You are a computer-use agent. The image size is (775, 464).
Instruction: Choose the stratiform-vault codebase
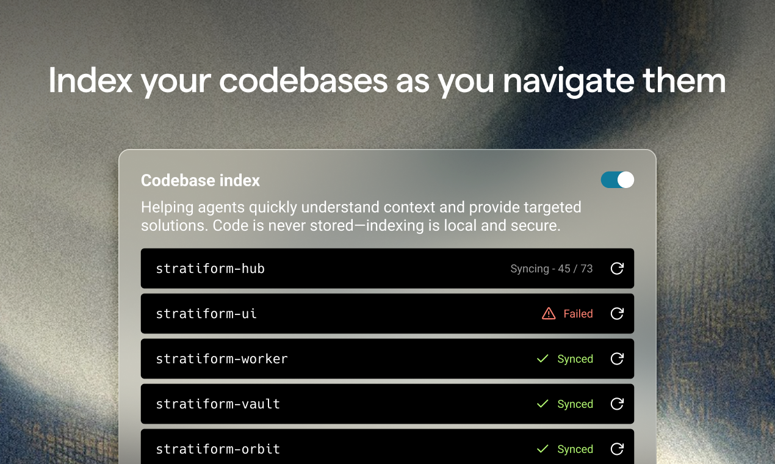tap(387, 404)
